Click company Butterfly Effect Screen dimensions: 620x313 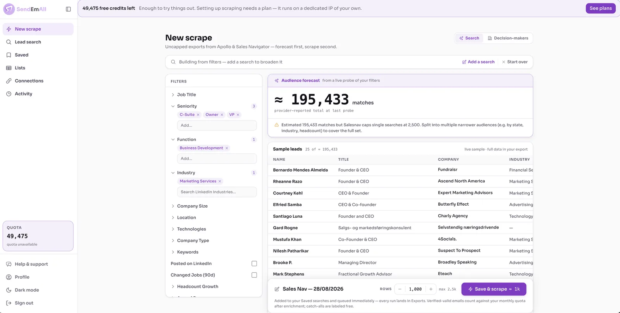click(x=453, y=204)
